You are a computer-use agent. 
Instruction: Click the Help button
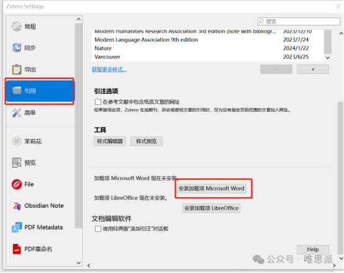pyautogui.click(x=313, y=249)
